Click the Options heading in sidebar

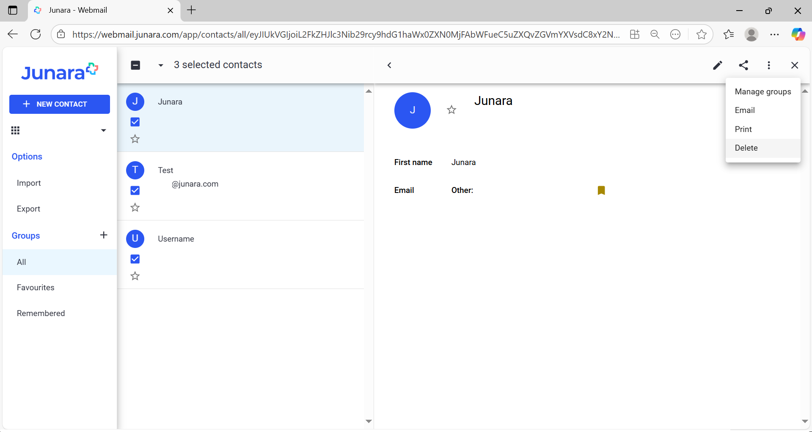click(27, 157)
